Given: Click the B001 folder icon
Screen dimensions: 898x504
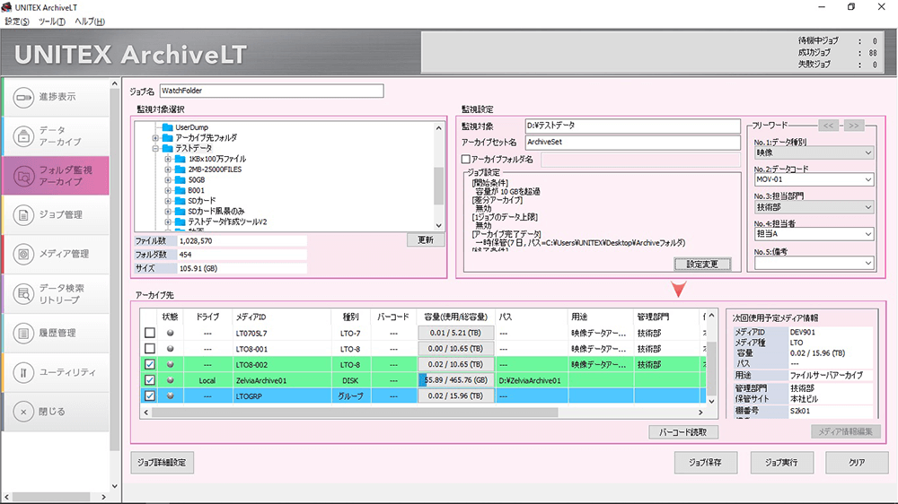Looking at the screenshot, I should (x=180, y=190).
